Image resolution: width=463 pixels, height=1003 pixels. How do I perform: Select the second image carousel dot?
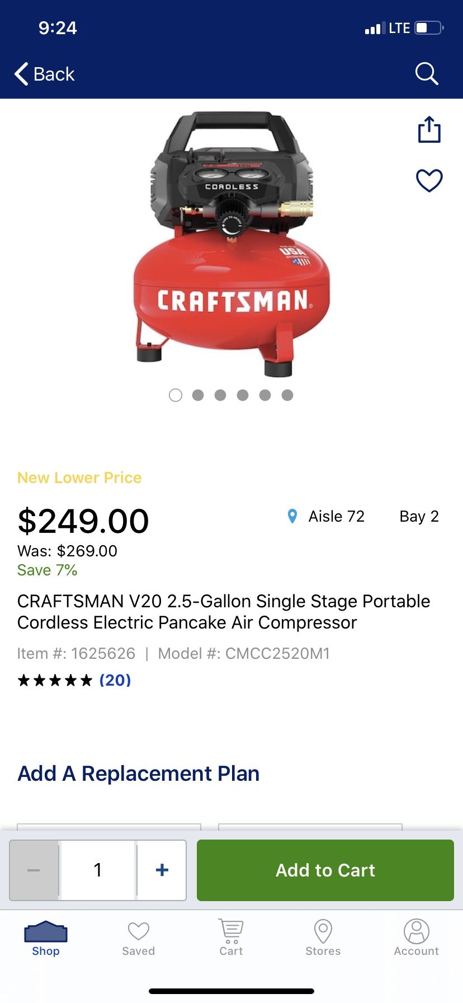pyautogui.click(x=198, y=395)
